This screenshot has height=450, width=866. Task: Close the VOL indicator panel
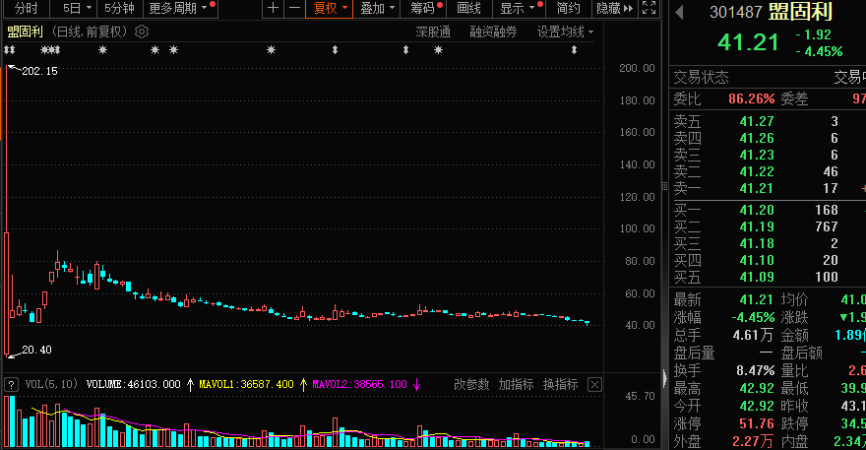(594, 385)
